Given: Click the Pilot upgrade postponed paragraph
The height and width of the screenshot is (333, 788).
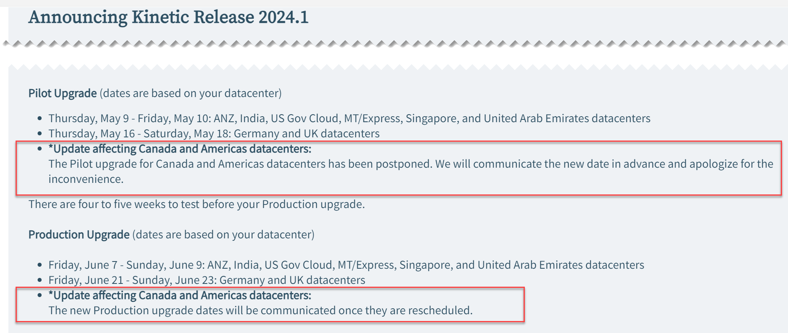Looking at the screenshot, I should (411, 172).
